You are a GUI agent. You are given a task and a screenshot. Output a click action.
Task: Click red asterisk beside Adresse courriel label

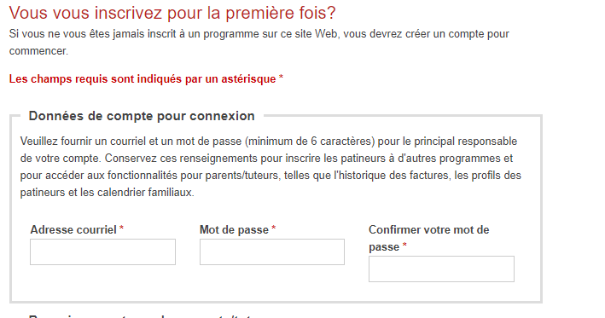pyautogui.click(x=121, y=228)
